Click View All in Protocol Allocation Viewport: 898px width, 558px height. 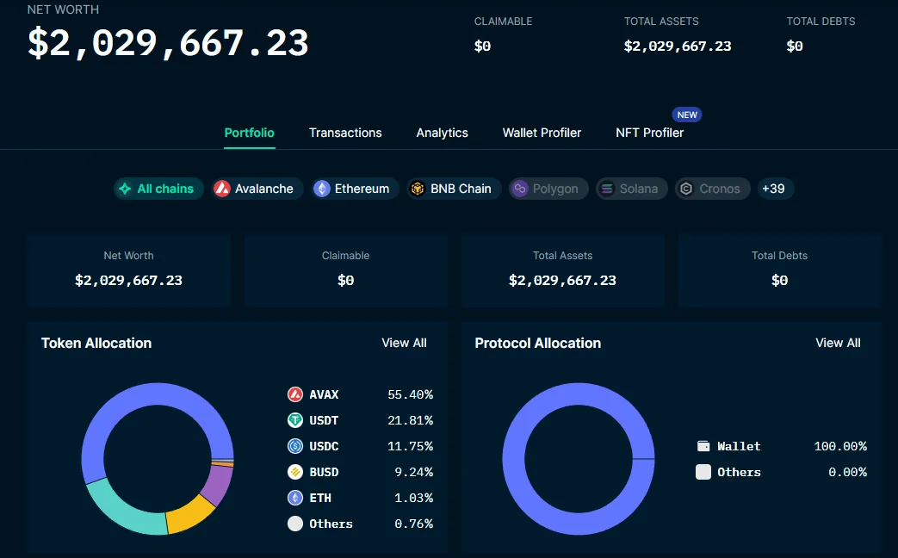pyautogui.click(x=838, y=343)
